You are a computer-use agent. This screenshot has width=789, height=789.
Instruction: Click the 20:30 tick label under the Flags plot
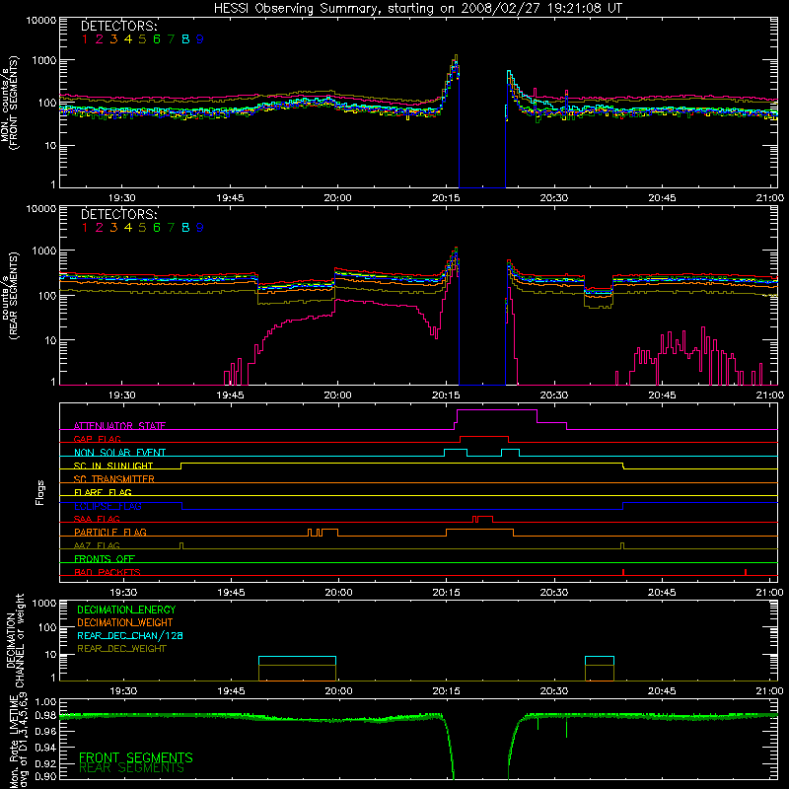click(554, 593)
